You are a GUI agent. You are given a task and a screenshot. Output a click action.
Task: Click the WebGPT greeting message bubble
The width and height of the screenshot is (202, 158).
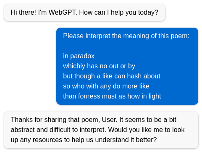pos(84,13)
